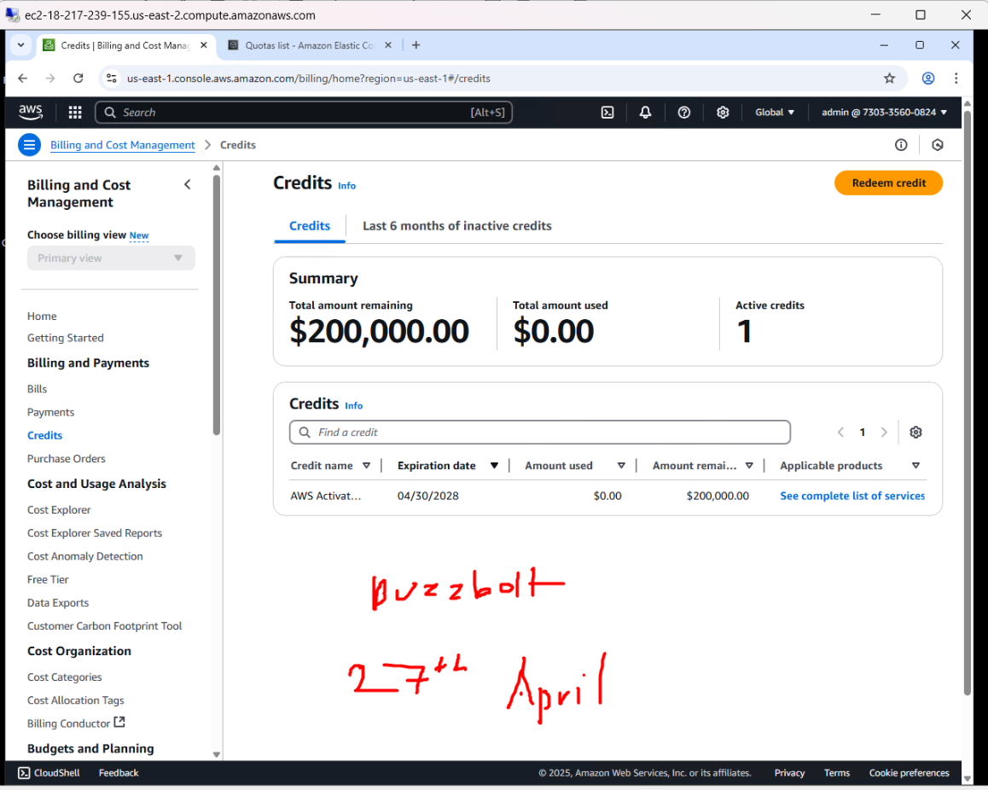
Task: Click Billing and Cost Management breadcrumb link
Action: pos(122,145)
